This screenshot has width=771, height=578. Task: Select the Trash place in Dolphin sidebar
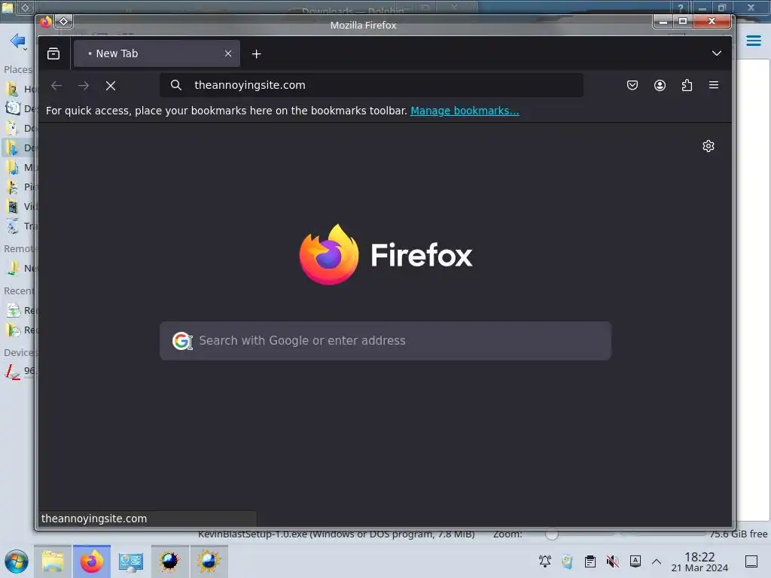coord(19,226)
